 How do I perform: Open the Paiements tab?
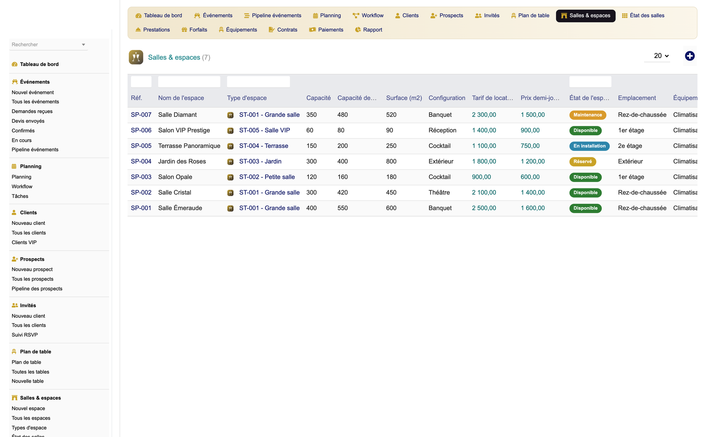tap(326, 30)
